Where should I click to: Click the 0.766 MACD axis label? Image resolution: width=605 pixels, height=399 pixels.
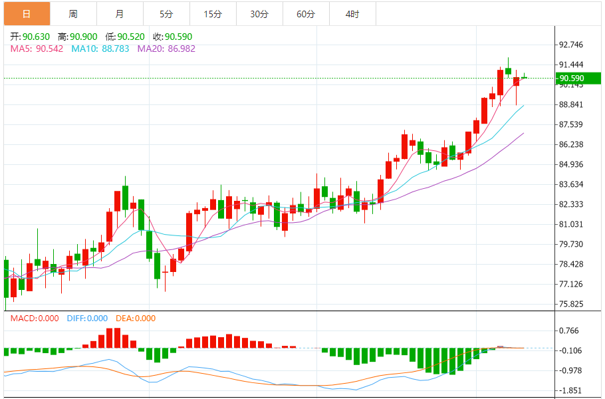(x=569, y=331)
